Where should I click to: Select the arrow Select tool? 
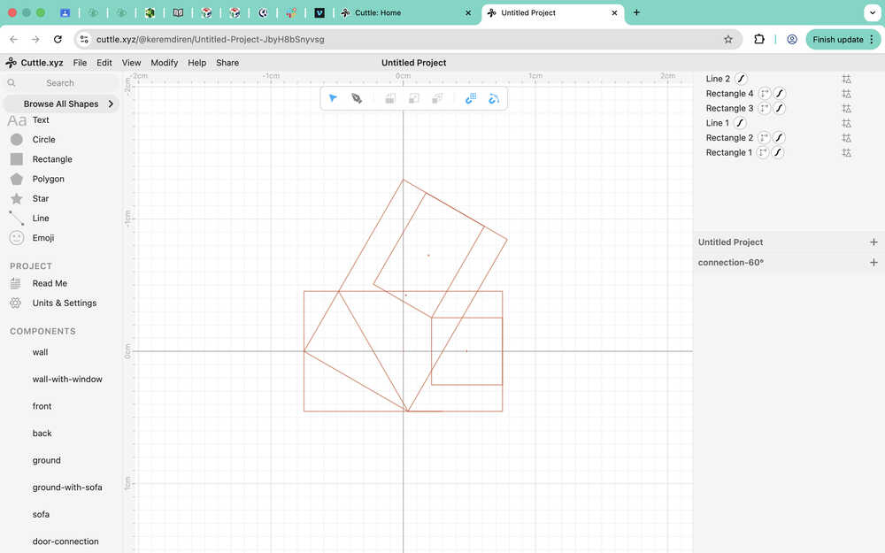[333, 98]
